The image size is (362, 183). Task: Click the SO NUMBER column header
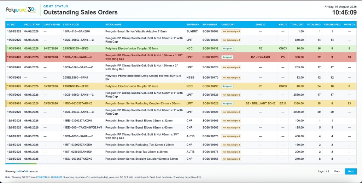coord(210,24)
